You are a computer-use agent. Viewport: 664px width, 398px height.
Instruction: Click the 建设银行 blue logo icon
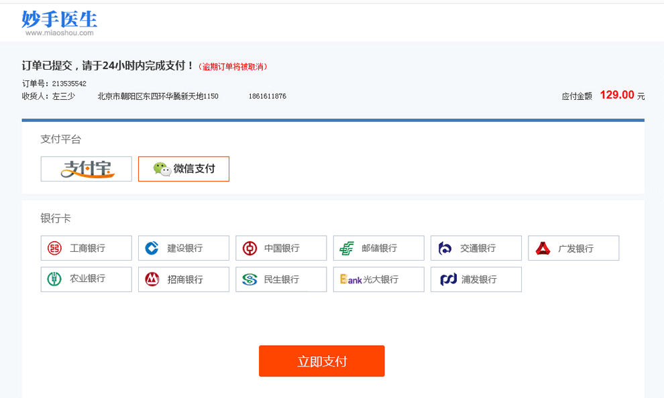(x=152, y=248)
